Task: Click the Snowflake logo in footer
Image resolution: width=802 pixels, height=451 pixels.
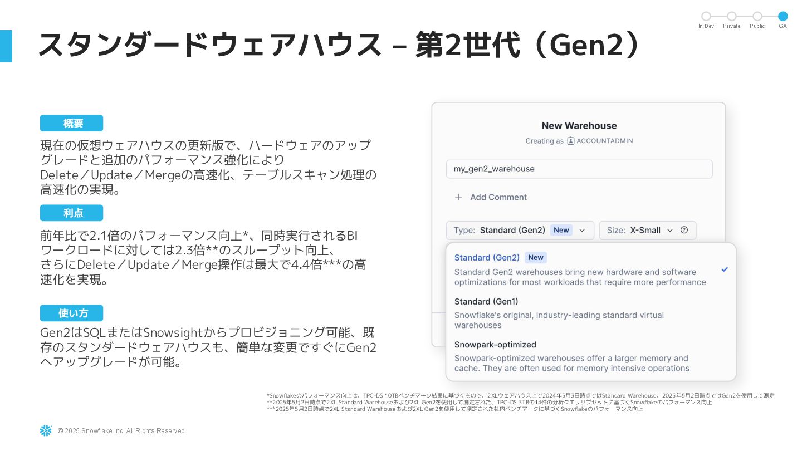Action: 46,430
